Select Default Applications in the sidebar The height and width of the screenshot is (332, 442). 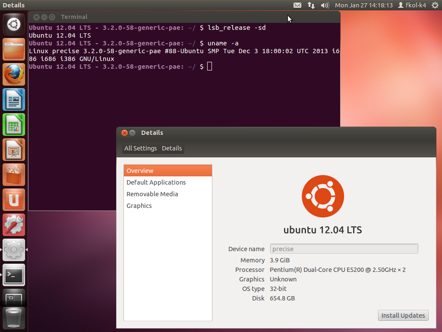point(168,182)
